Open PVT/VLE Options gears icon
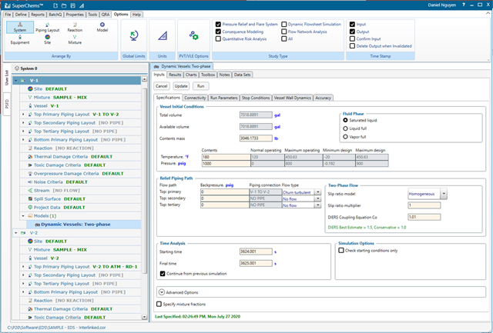493x333 pixels. click(193, 35)
